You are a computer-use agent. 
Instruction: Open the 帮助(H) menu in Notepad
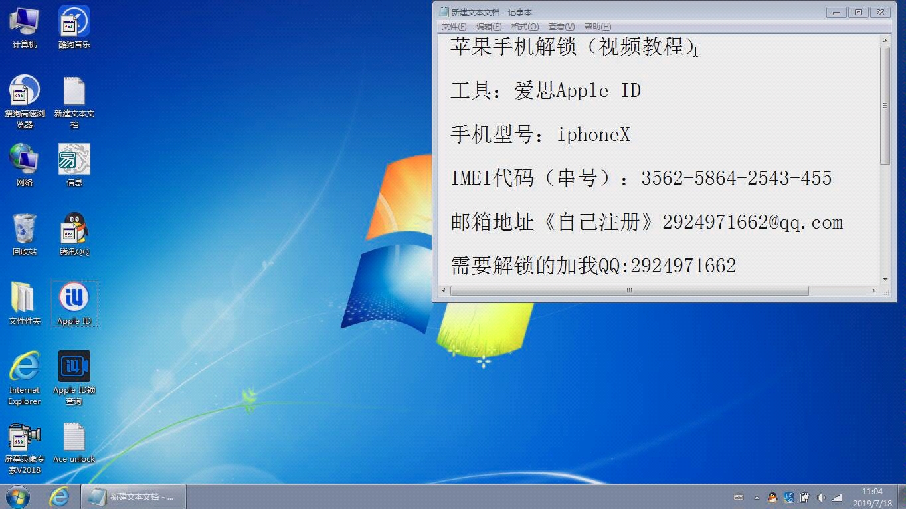pos(597,27)
